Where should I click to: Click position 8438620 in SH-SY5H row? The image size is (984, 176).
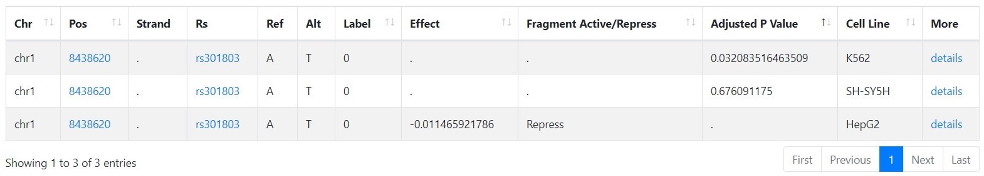[x=89, y=91]
